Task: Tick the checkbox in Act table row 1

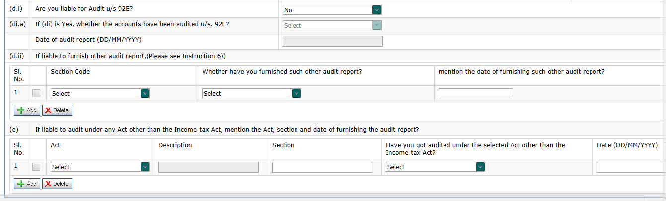Action: (36, 167)
